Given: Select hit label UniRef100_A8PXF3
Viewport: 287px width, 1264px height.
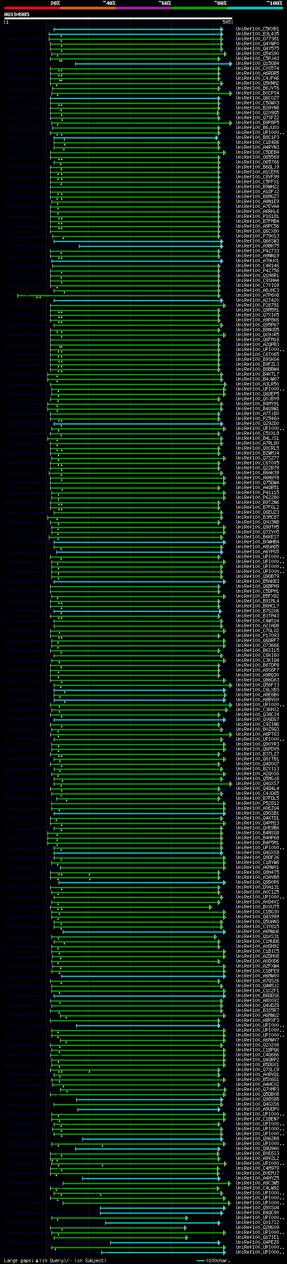Looking at the screenshot, I should tap(257, 1020).
